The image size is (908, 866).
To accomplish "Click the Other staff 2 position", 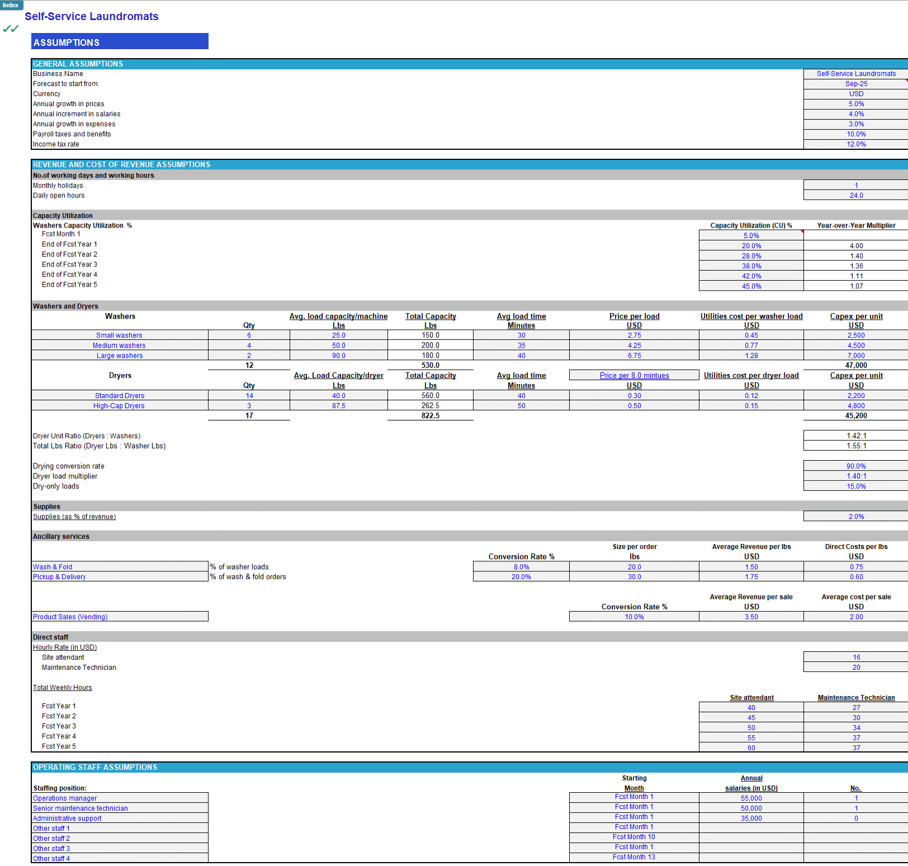I will 120,839.
